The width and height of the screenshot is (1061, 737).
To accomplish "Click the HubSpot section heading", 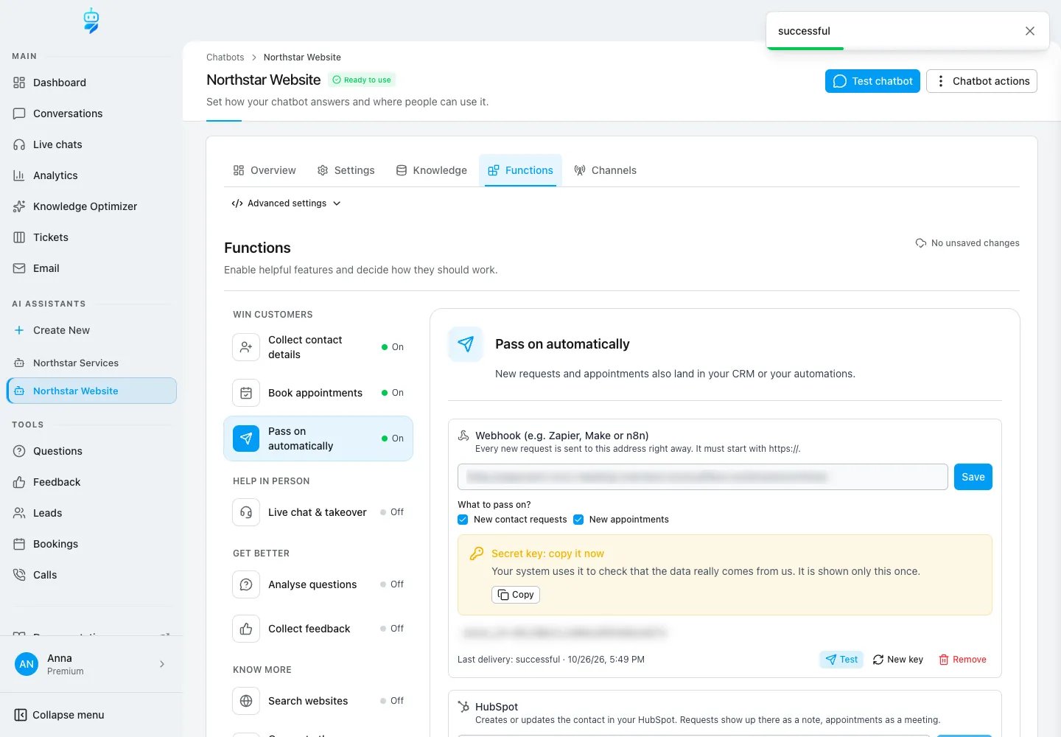I will [x=497, y=707].
